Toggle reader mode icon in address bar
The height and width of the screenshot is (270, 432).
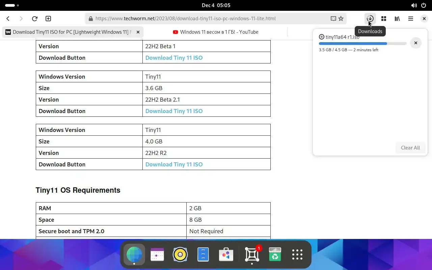(333, 19)
